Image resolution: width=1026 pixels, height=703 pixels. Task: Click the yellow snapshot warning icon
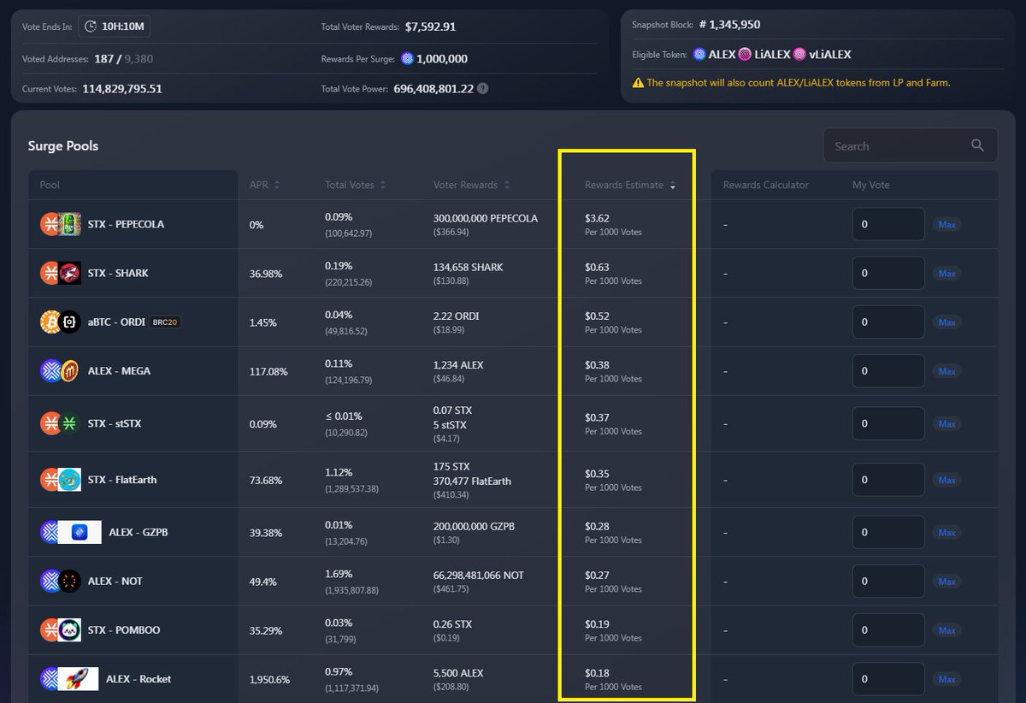[638, 83]
